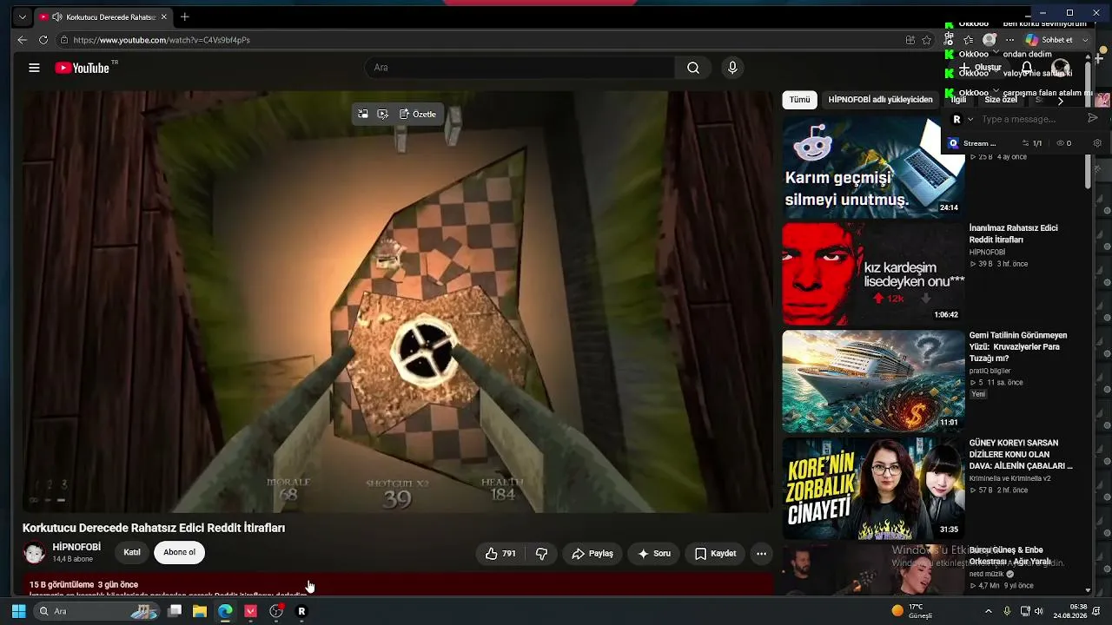Click the weather widget showing 17°C Güneşli
Viewport: 1112px width, 625px height.
[912, 611]
